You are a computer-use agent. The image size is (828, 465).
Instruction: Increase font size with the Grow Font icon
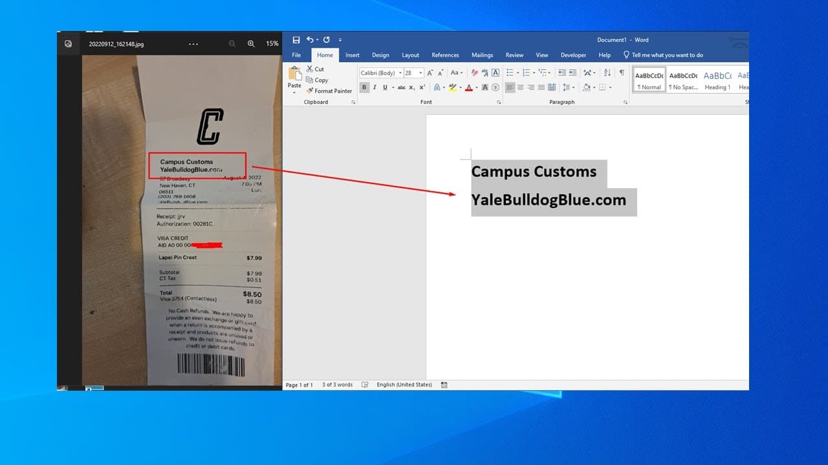[430, 73]
